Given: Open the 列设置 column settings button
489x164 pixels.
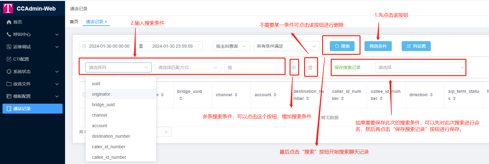Looking at the screenshot, I should coord(416,46).
